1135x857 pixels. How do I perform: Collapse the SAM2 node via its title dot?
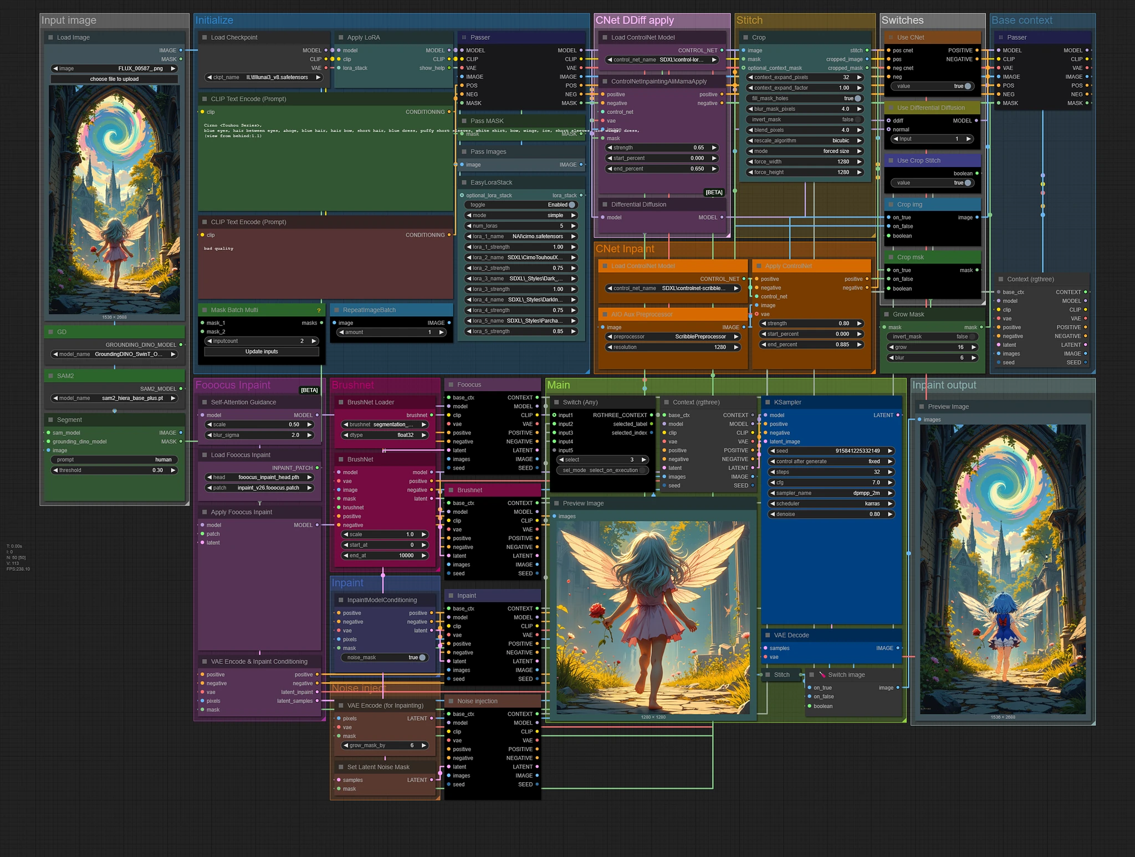[50, 376]
